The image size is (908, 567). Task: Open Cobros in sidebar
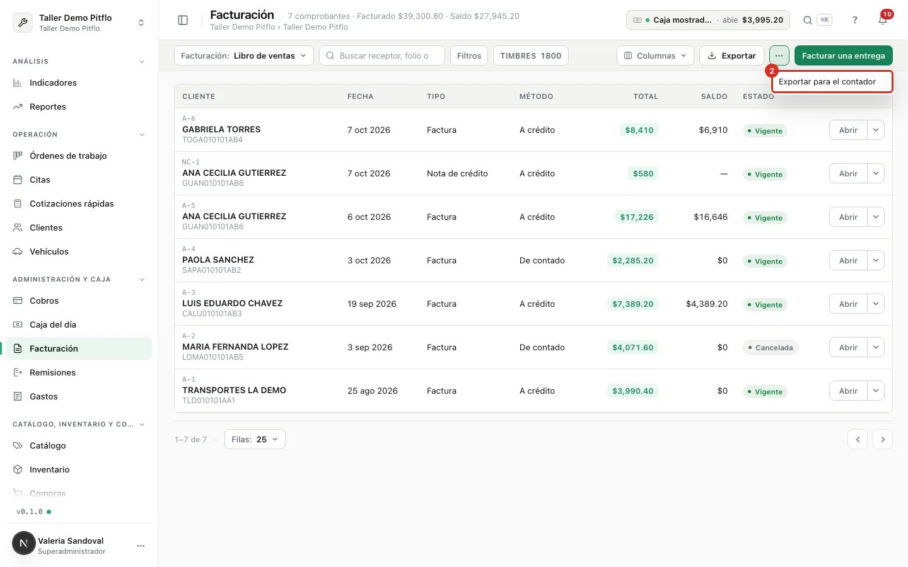(79, 301)
